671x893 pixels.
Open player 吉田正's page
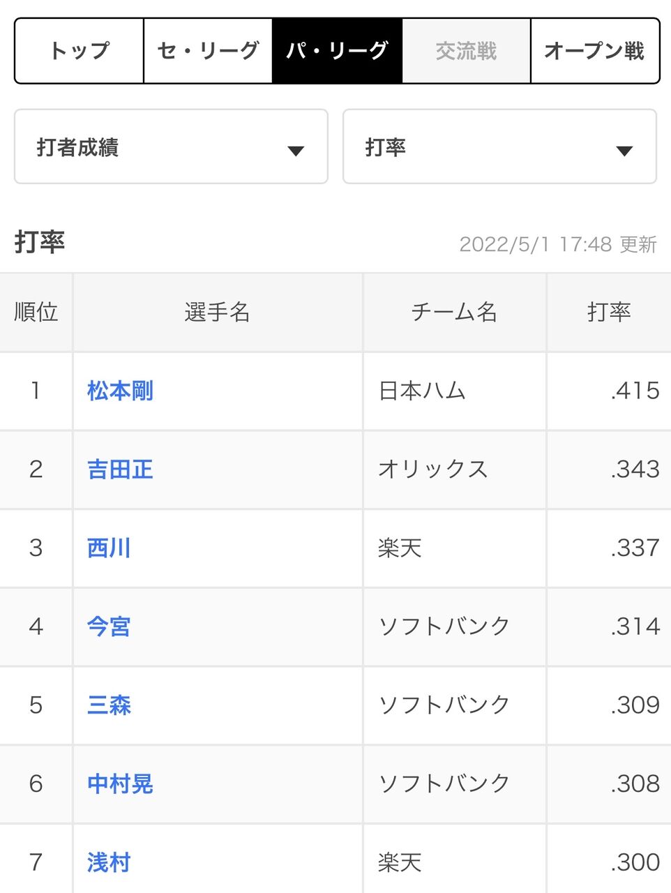(120, 470)
